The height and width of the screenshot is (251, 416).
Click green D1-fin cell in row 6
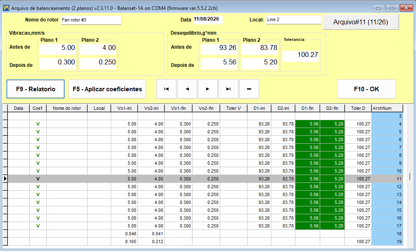point(307,140)
